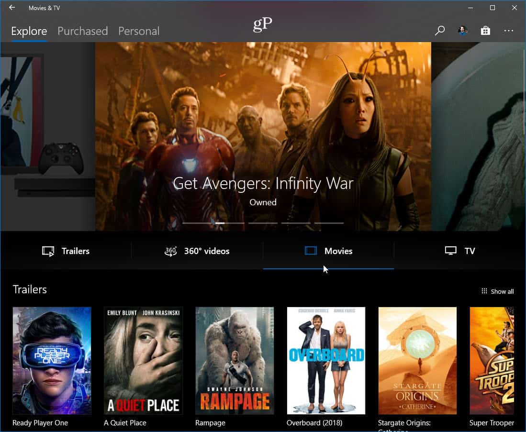Screen dimensions: 526x432
Task: Jump to the fifth carousel slide indicator
Action: tap(329, 223)
